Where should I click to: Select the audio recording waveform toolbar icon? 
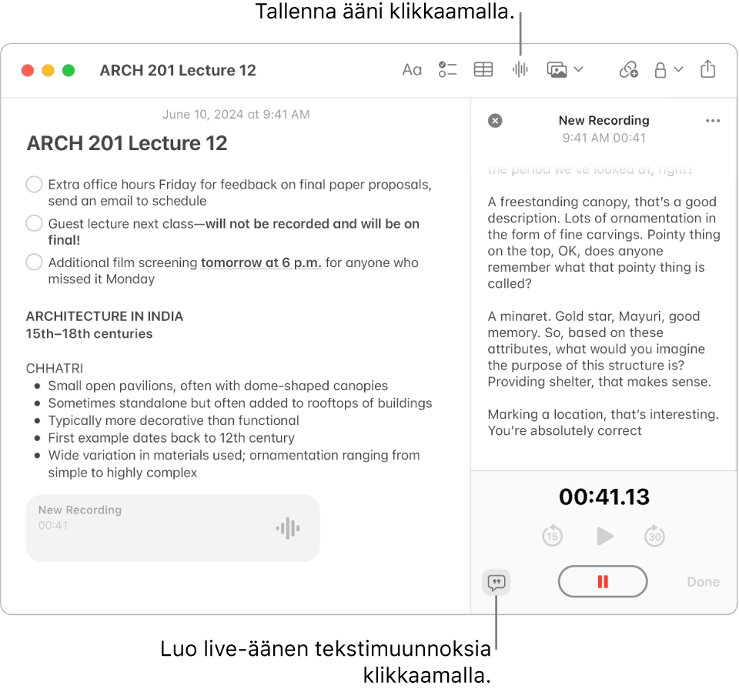click(x=520, y=69)
